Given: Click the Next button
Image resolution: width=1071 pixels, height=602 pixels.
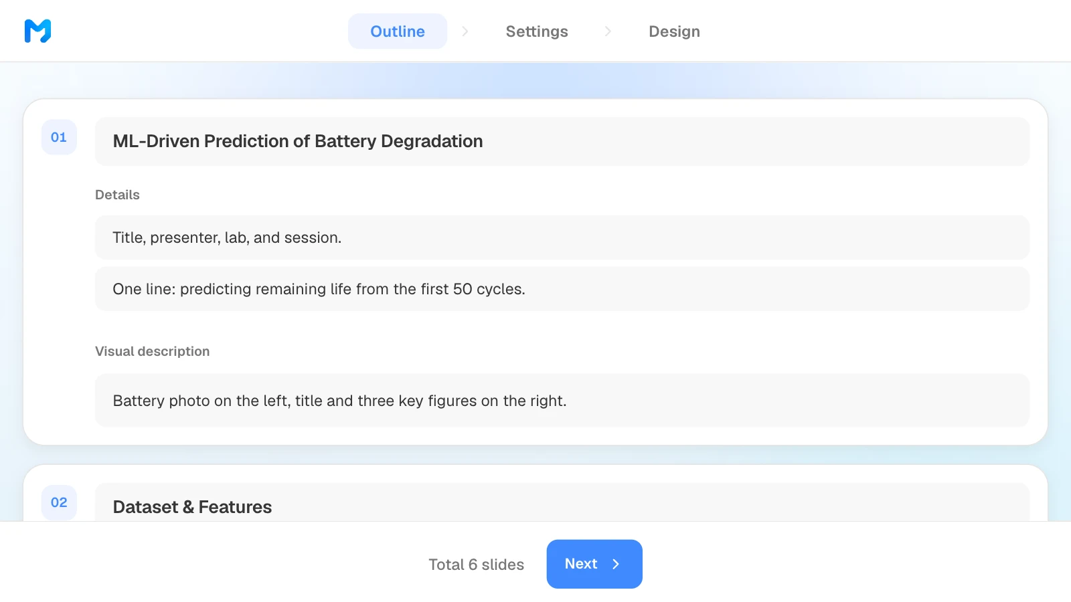Looking at the screenshot, I should tap(594, 564).
